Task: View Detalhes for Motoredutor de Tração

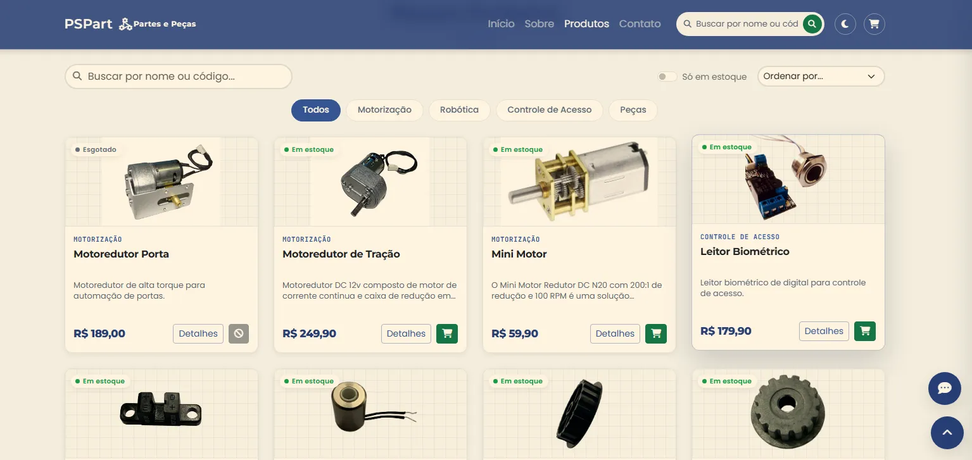Action: (406, 333)
